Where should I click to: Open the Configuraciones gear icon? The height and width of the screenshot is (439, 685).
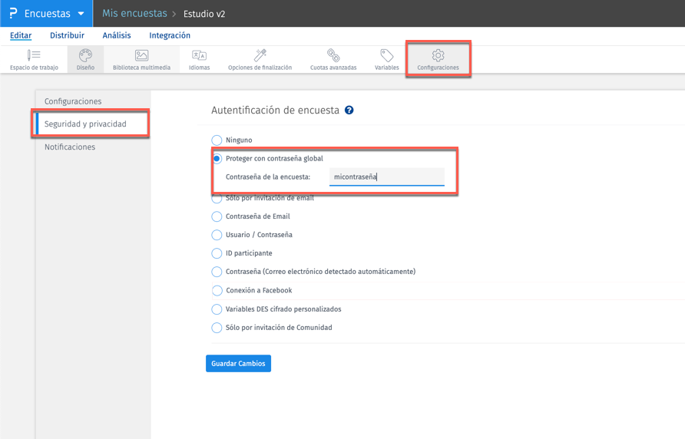(x=438, y=55)
